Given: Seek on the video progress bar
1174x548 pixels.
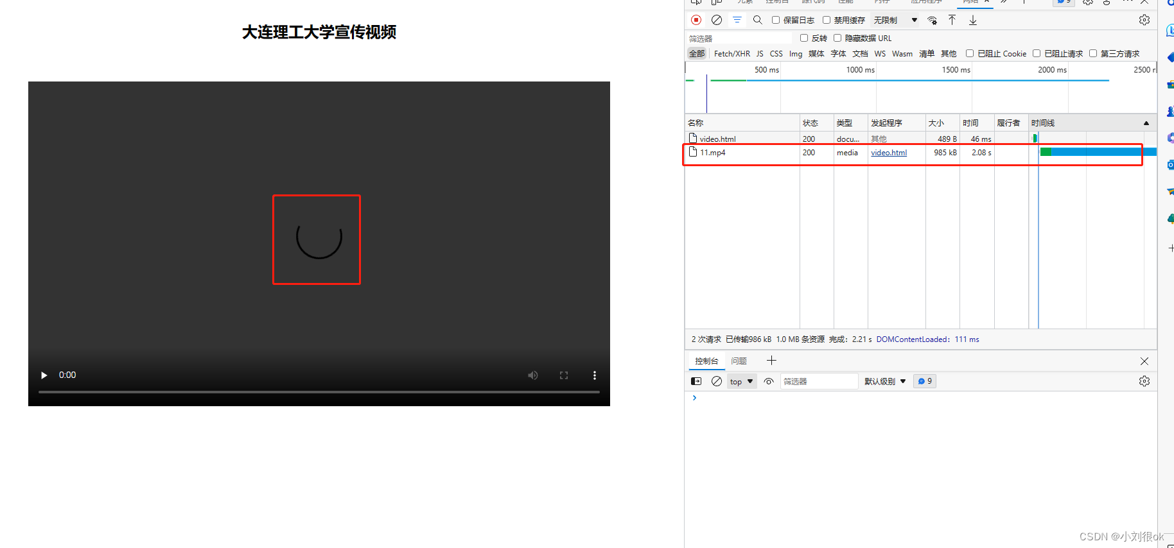Looking at the screenshot, I should 319,391.
